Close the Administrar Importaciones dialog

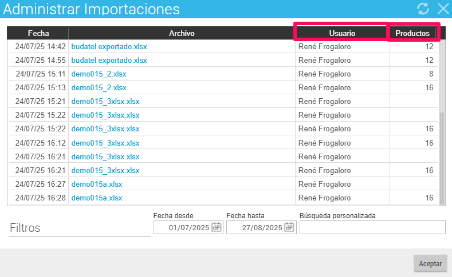coord(443,9)
